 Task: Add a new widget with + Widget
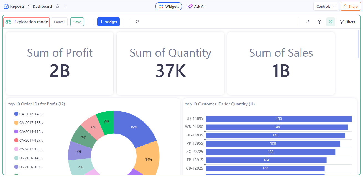tap(108, 22)
